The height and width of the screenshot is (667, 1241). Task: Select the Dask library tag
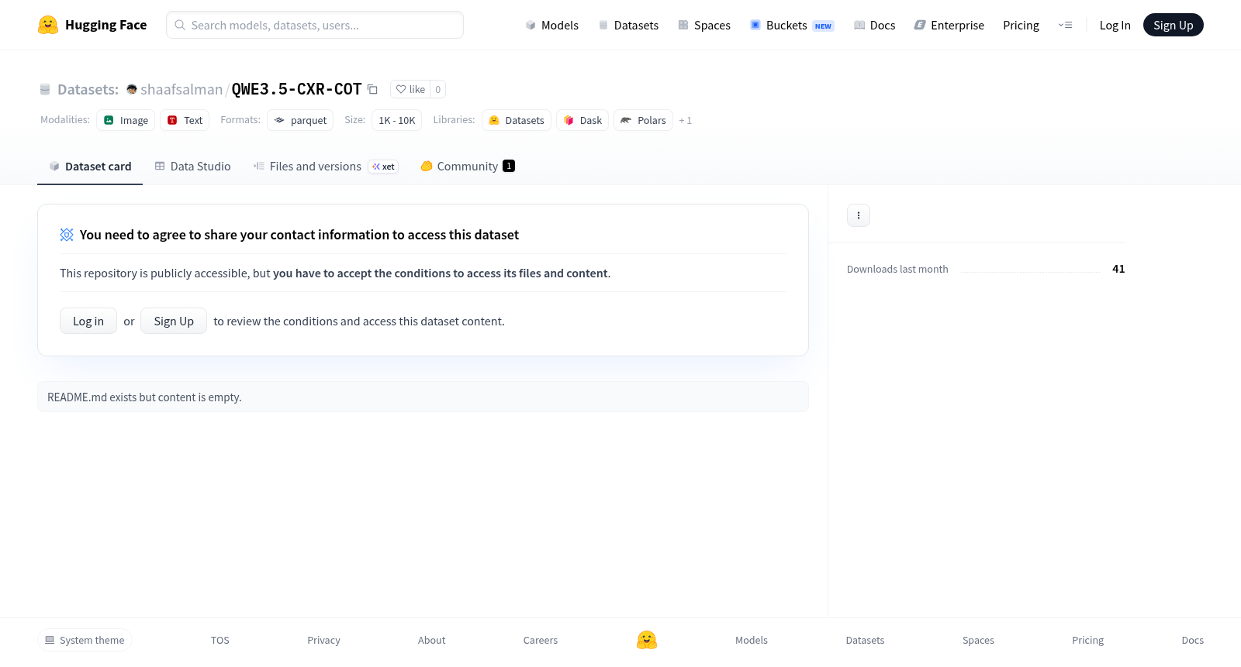(582, 120)
